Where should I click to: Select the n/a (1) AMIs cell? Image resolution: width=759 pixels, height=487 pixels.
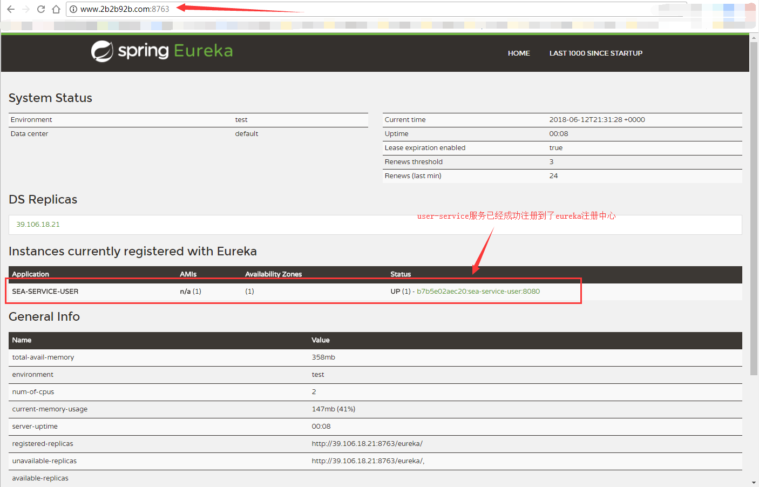pyautogui.click(x=191, y=292)
